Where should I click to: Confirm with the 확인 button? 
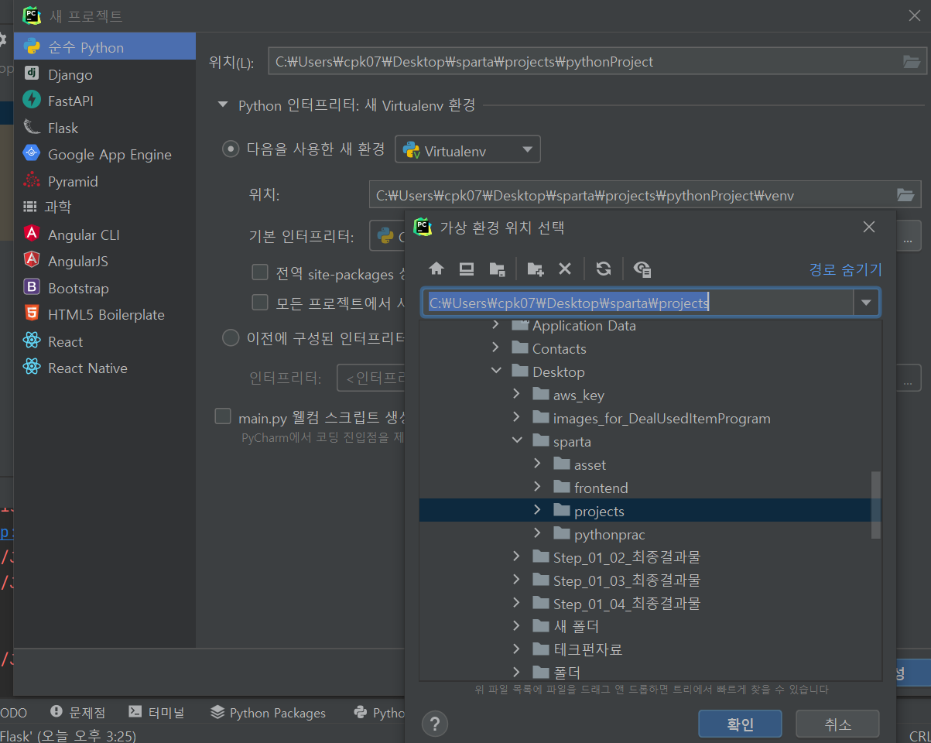[740, 724]
